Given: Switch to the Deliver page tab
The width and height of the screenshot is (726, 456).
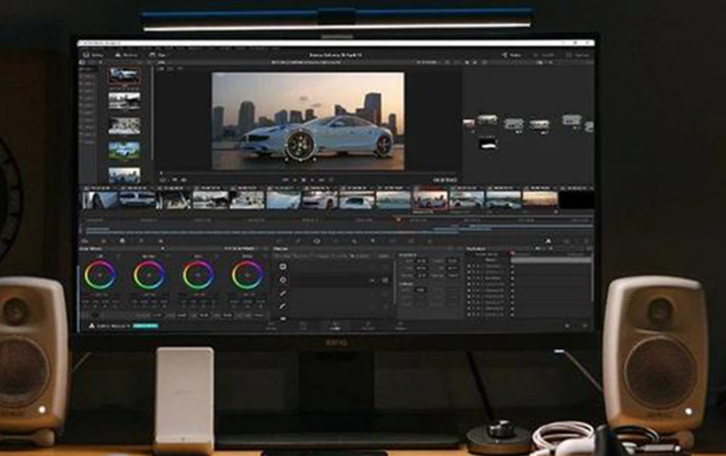Looking at the screenshot, I should [x=401, y=327].
